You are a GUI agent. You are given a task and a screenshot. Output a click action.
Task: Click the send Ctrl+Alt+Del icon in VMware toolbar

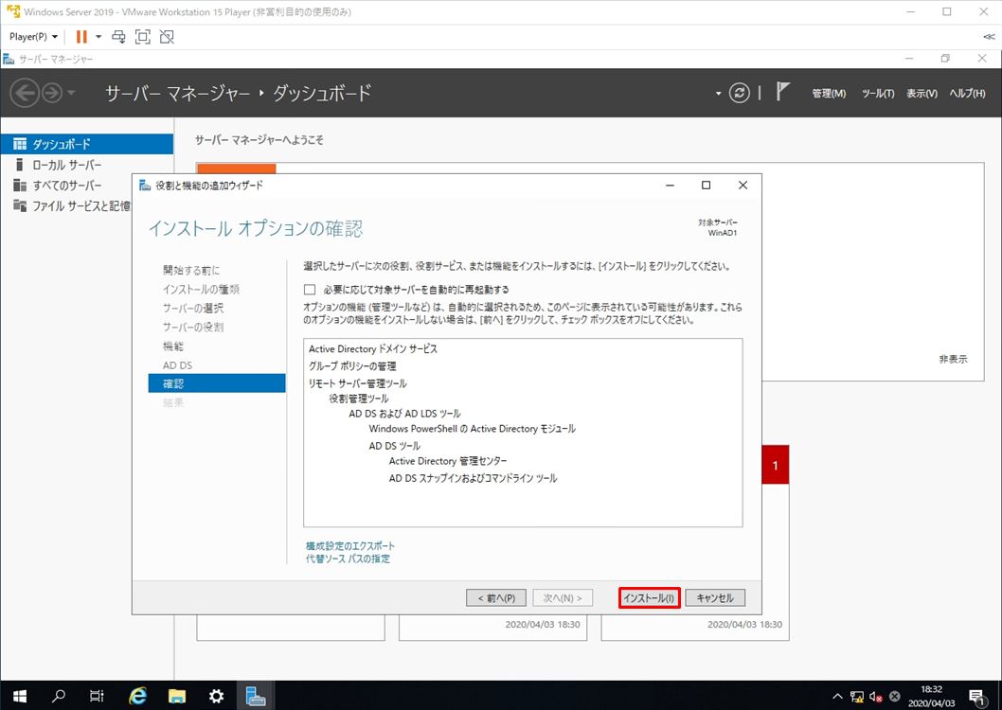[x=119, y=37]
